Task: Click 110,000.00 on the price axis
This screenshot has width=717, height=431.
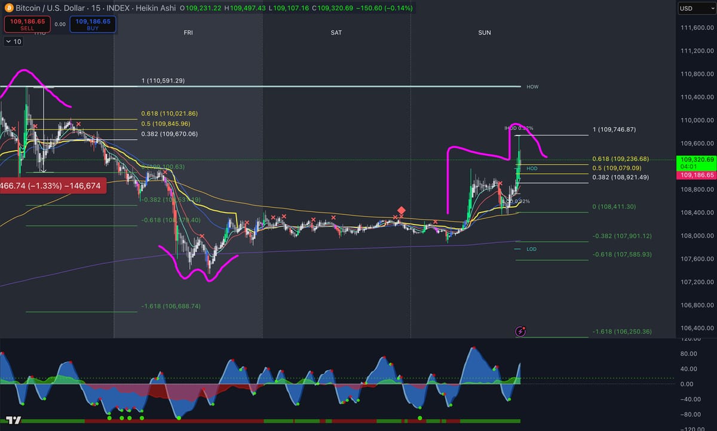Action: [x=698, y=121]
